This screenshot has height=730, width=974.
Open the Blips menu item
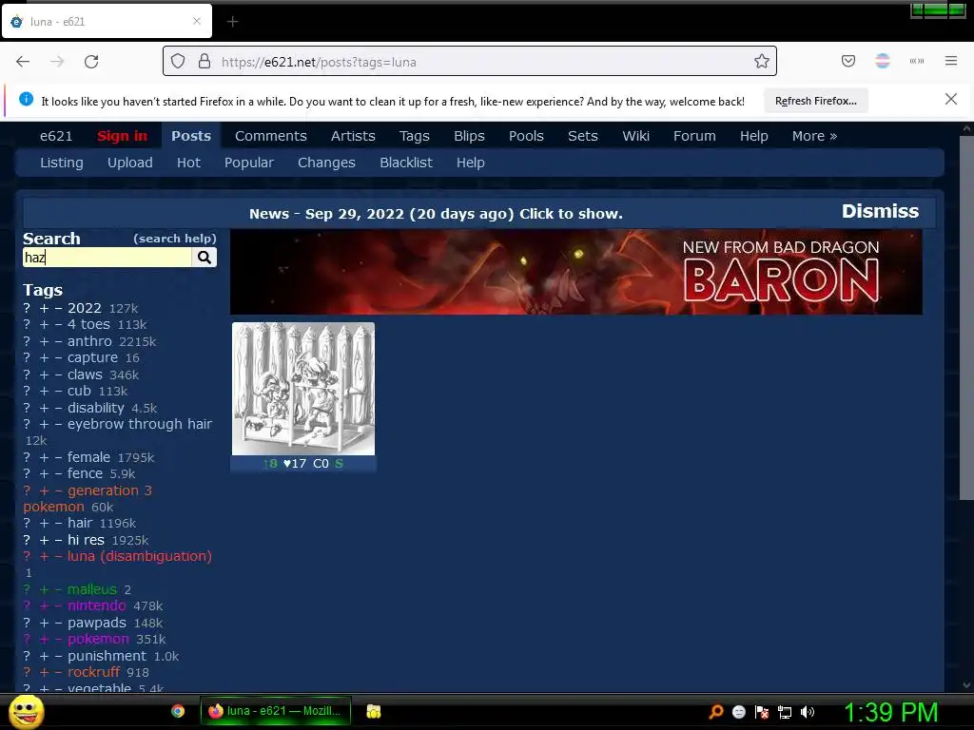pos(469,136)
